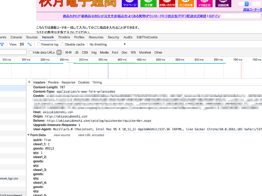Click the Referer quickorder.aspx URL value
The height and width of the screenshot is (196, 262).
99,121
